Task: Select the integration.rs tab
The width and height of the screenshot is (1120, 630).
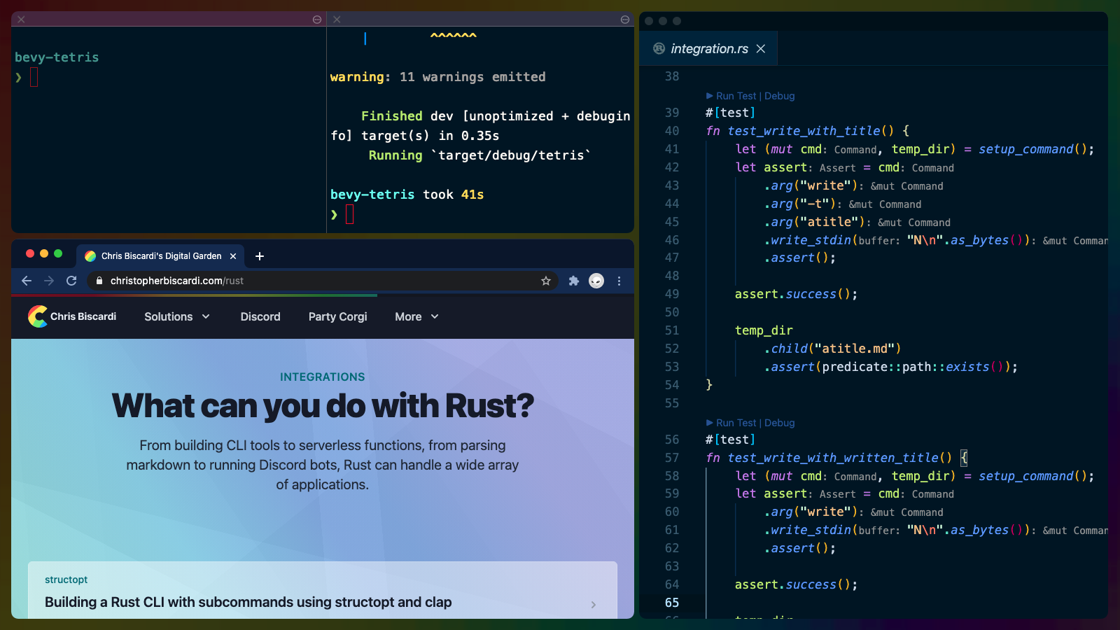Action: point(708,48)
